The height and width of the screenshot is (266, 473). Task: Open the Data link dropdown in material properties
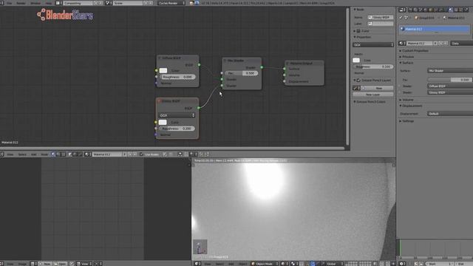pos(461,44)
